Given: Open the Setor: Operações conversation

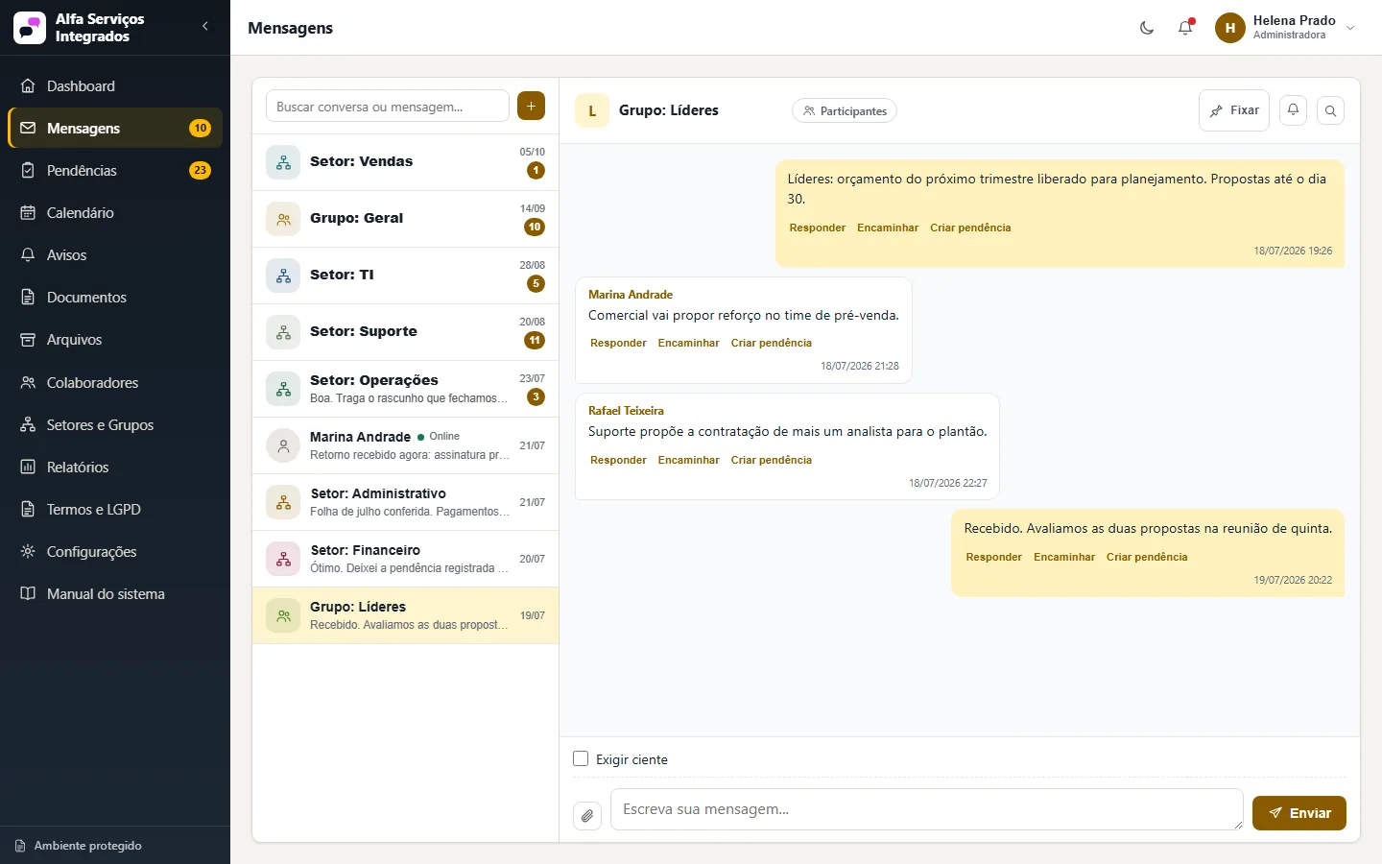Looking at the screenshot, I should tap(405, 389).
